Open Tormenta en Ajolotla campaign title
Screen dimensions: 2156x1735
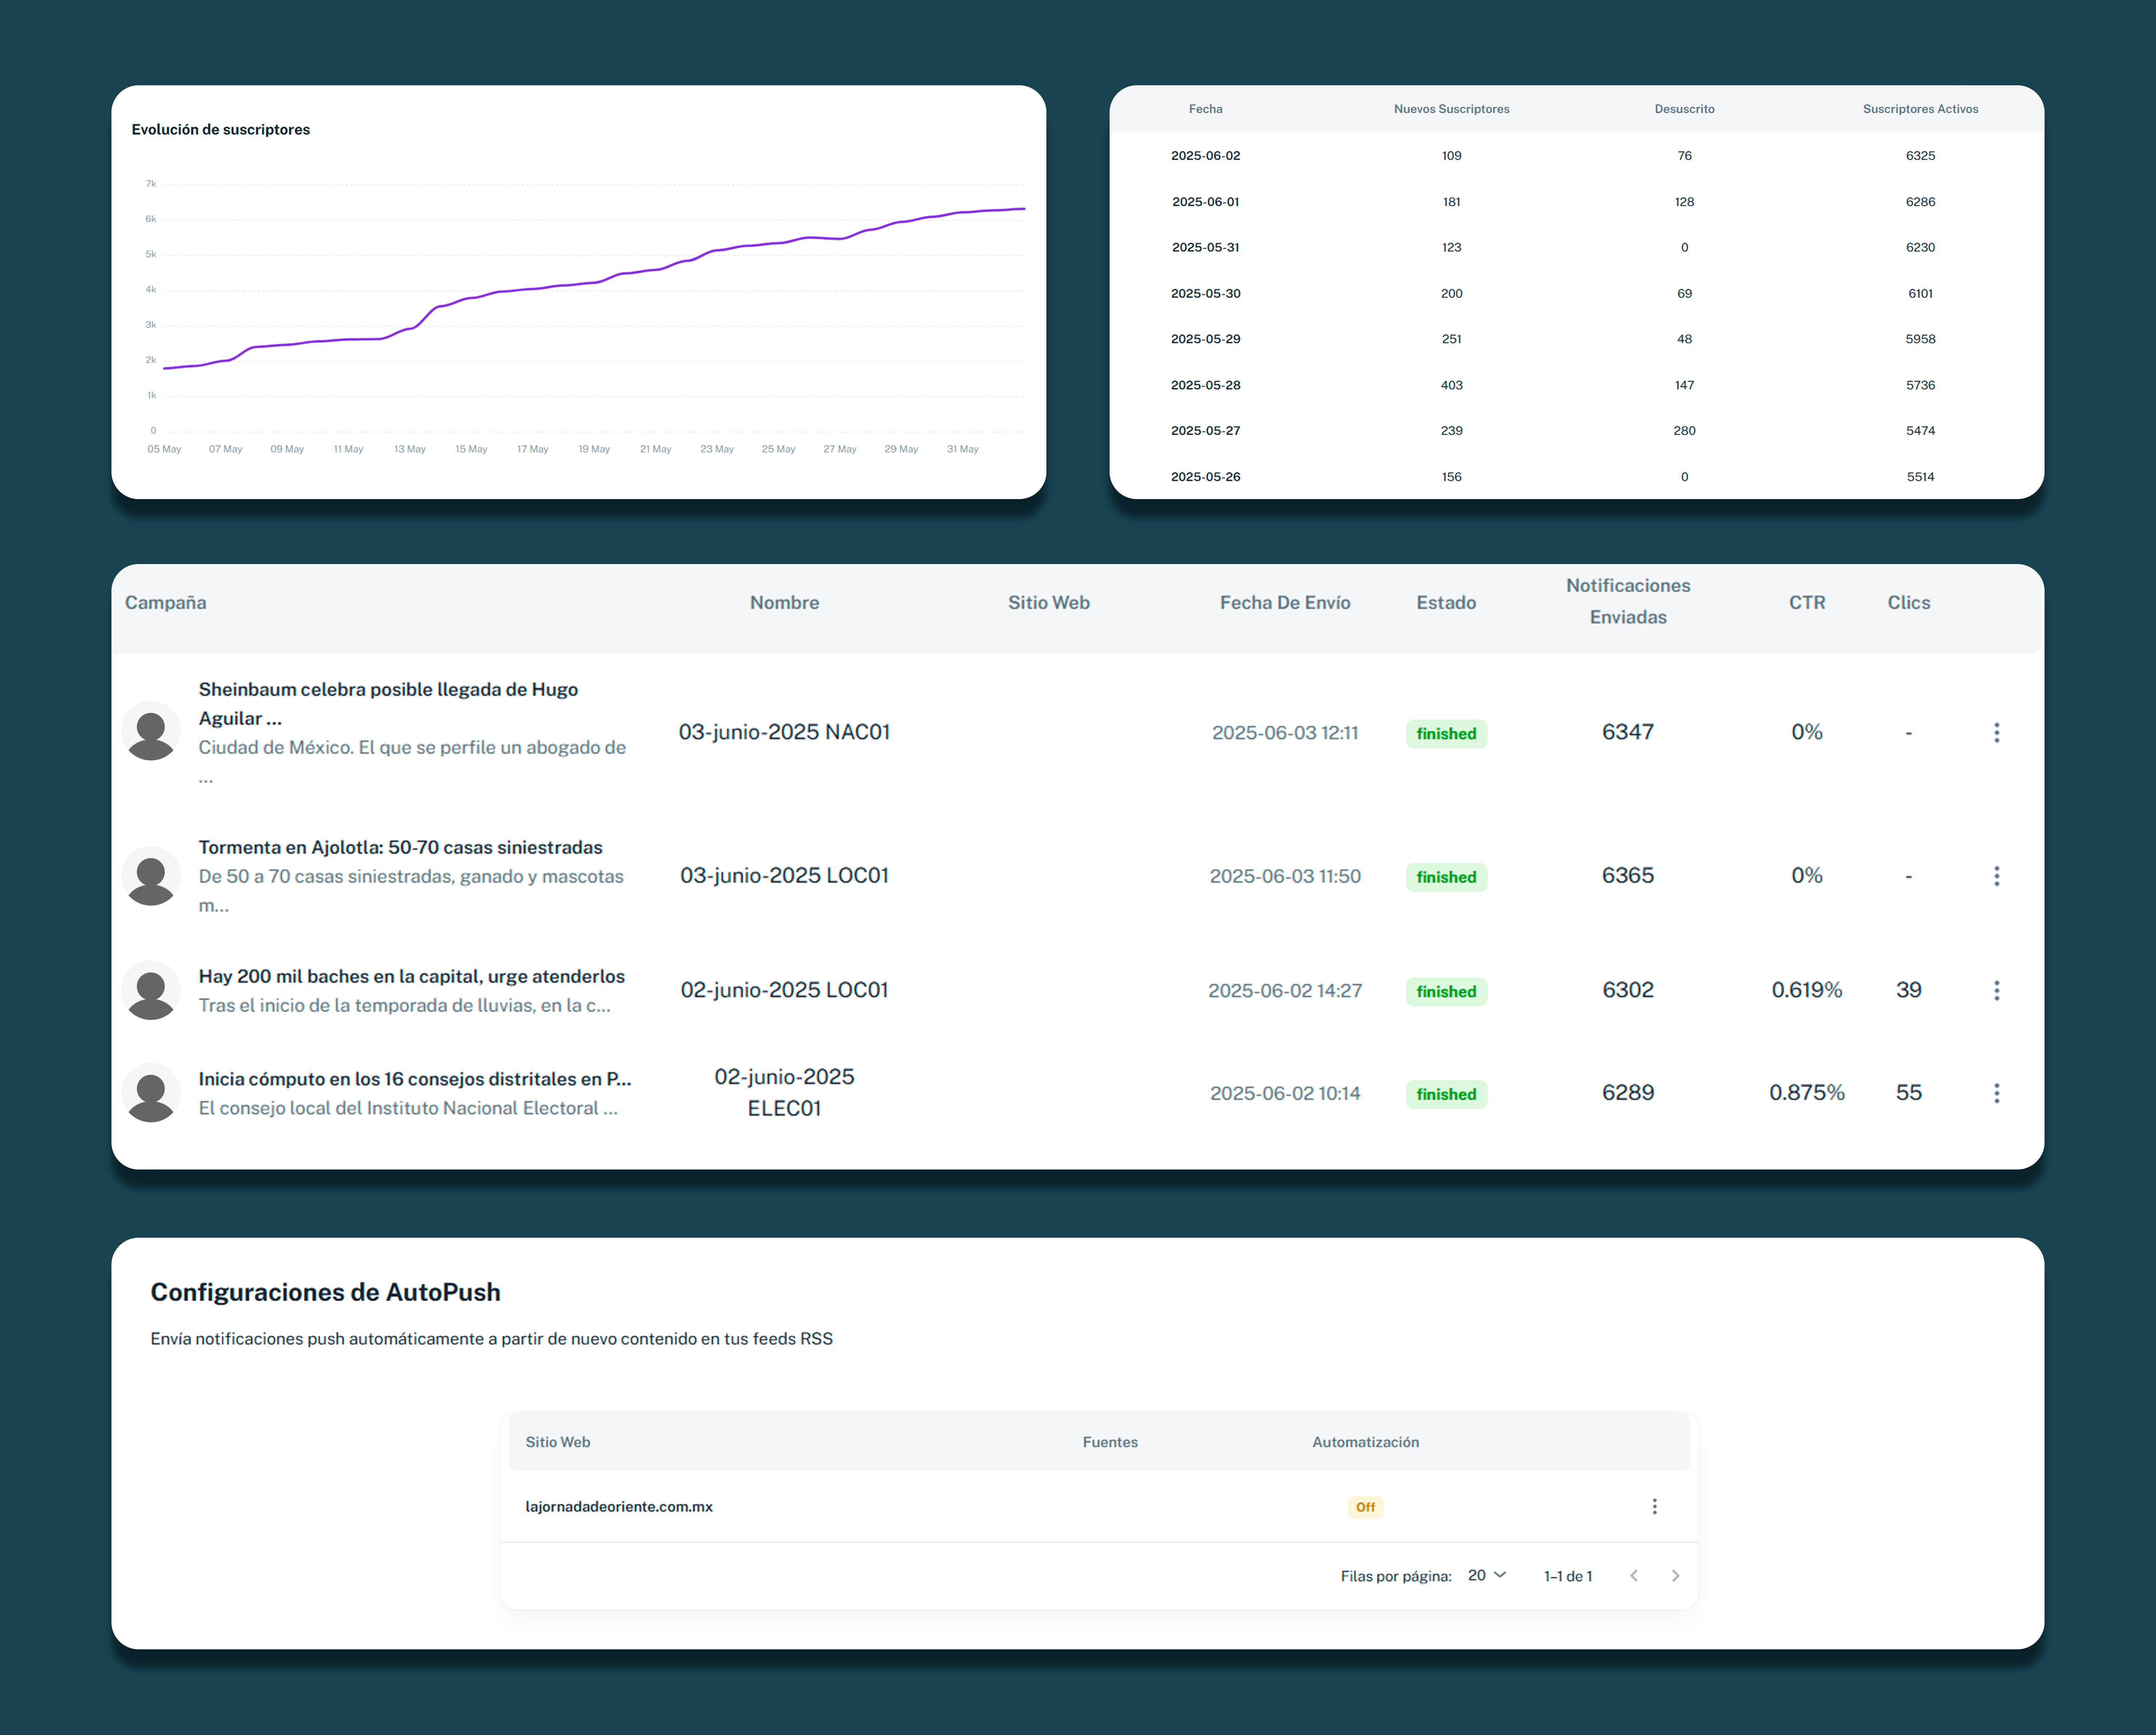coord(400,847)
